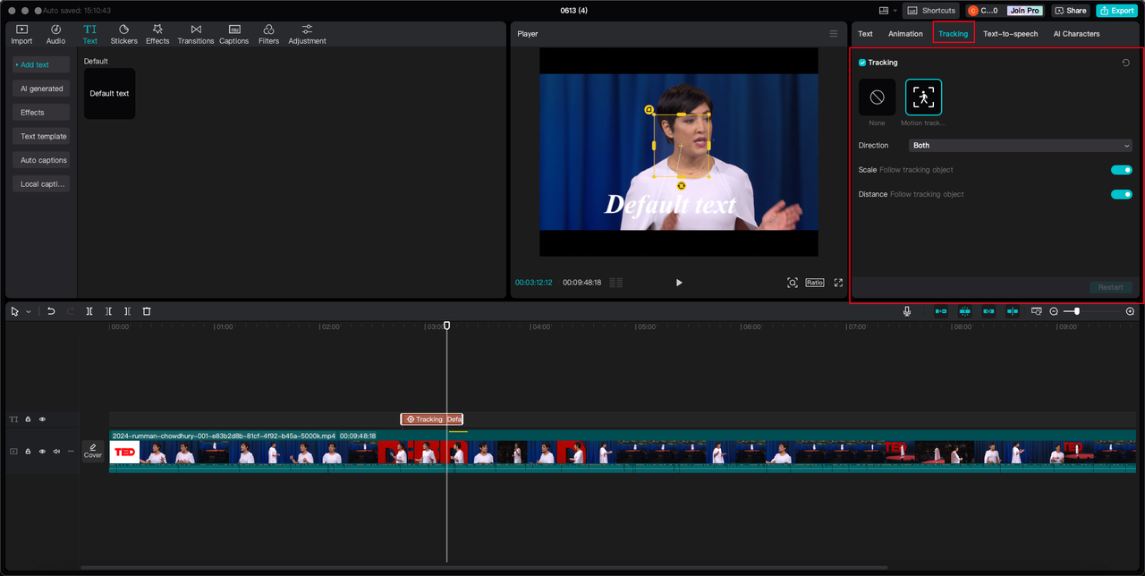Uncheck the Tracking checkbox
Screen dimensions: 1145x576
862,63
